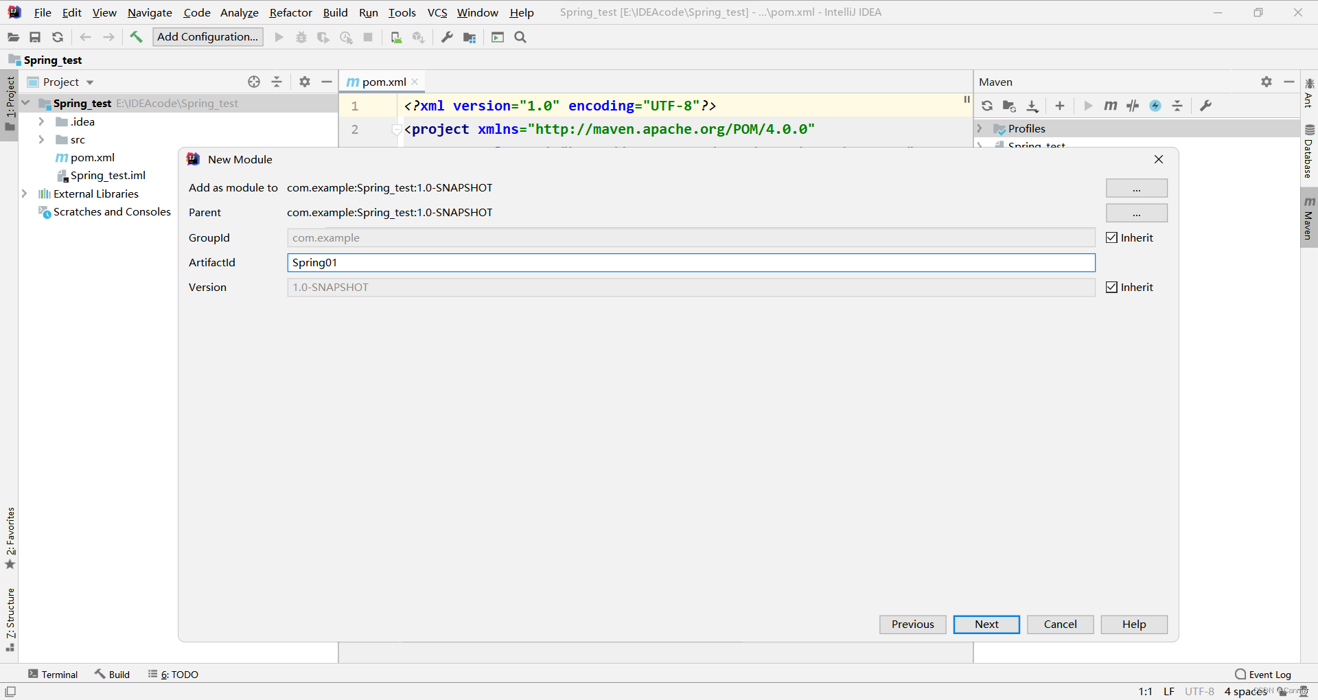Click the LF line separator status item
1318x700 pixels.
click(x=1169, y=691)
